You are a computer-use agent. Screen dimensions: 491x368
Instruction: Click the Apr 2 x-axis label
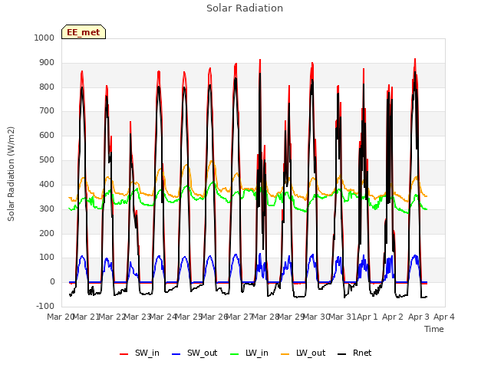click(393, 317)
